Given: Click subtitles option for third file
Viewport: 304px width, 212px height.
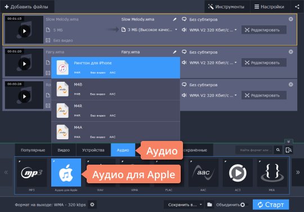Looking at the screenshot, I should pyautogui.click(x=200, y=85).
